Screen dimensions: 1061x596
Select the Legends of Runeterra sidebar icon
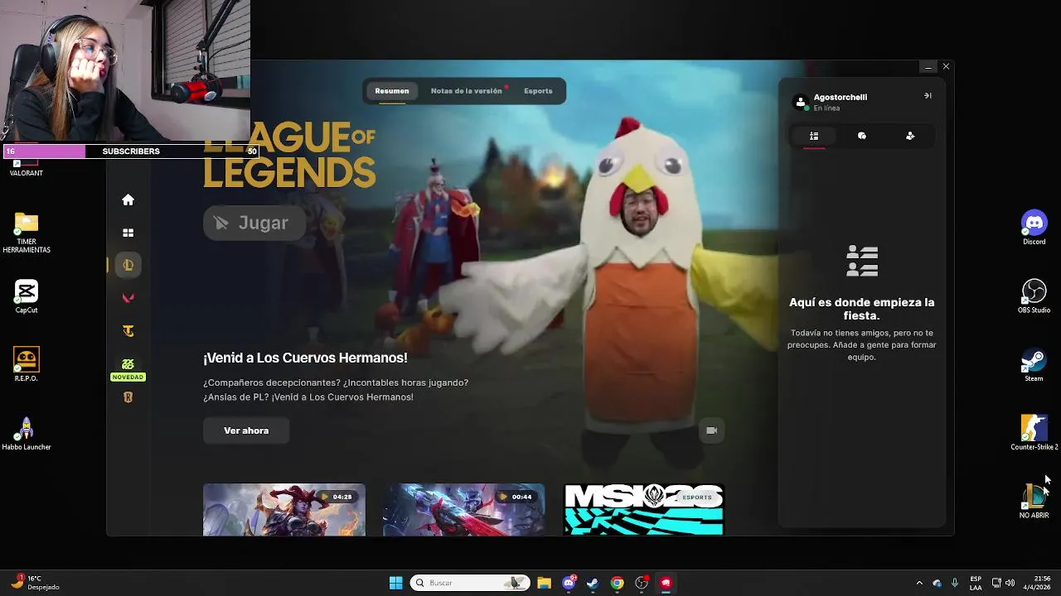(128, 397)
